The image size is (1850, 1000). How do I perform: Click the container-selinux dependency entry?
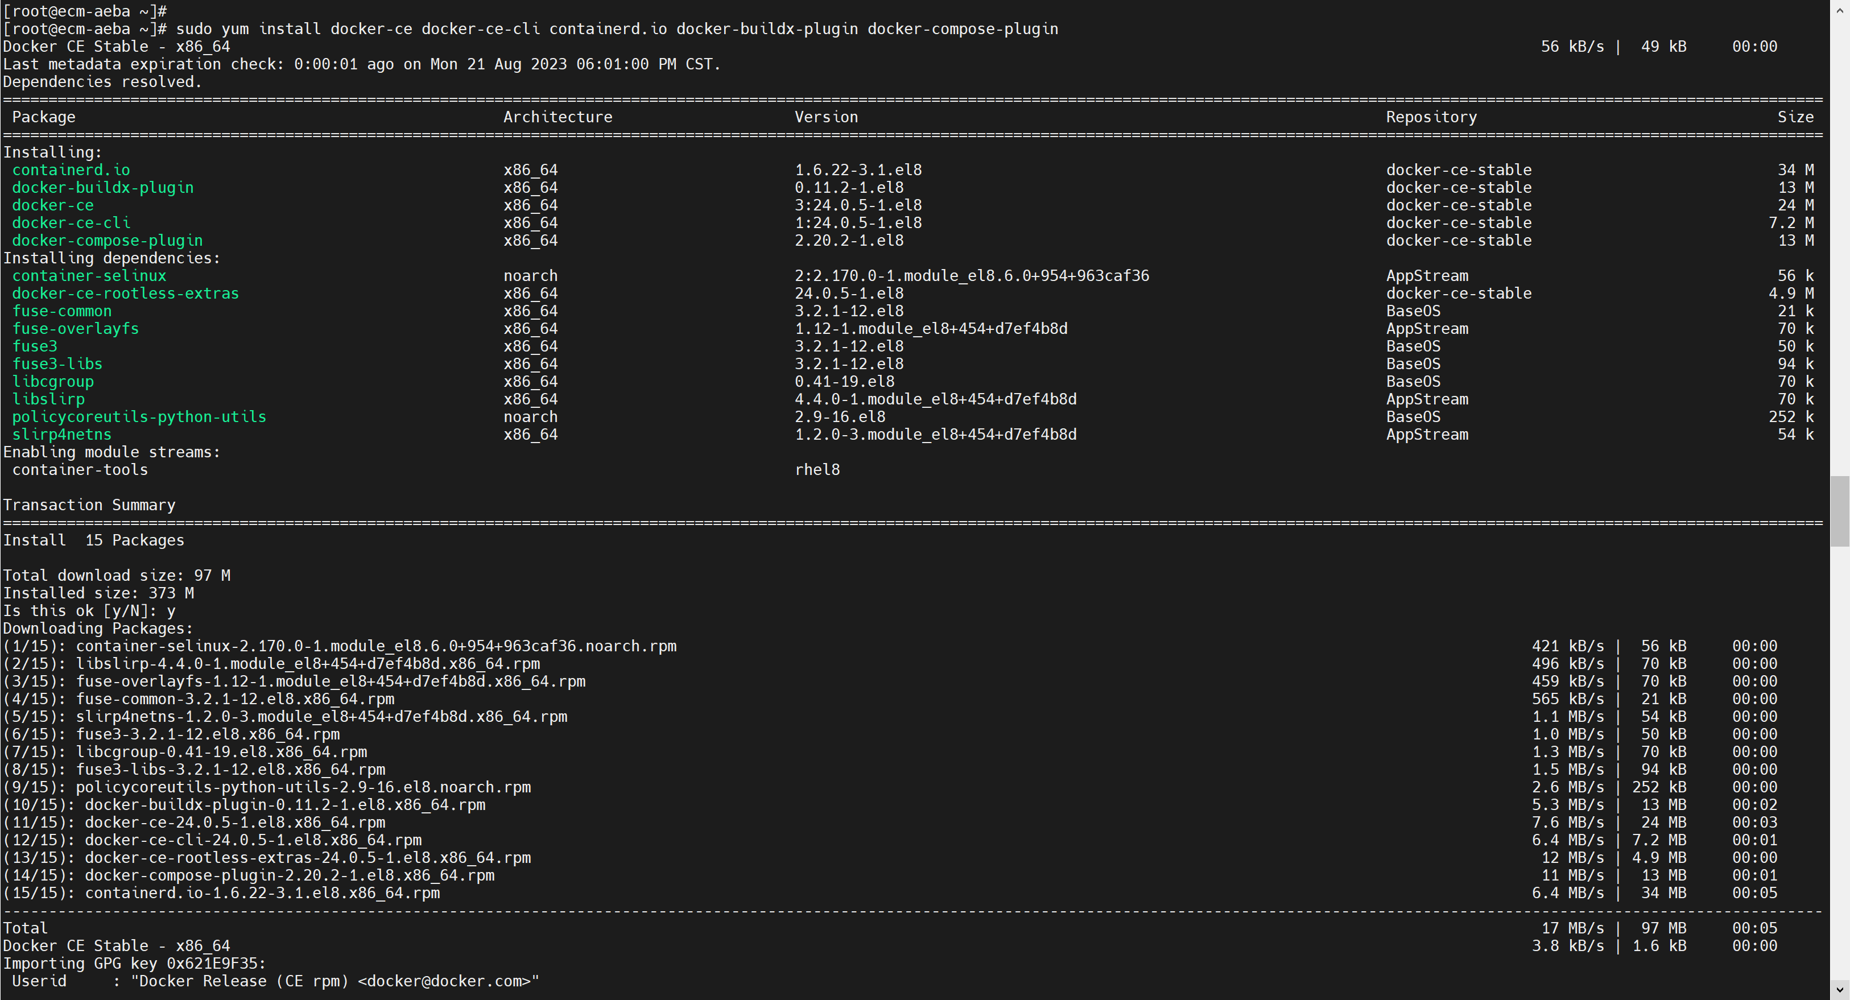coord(89,276)
